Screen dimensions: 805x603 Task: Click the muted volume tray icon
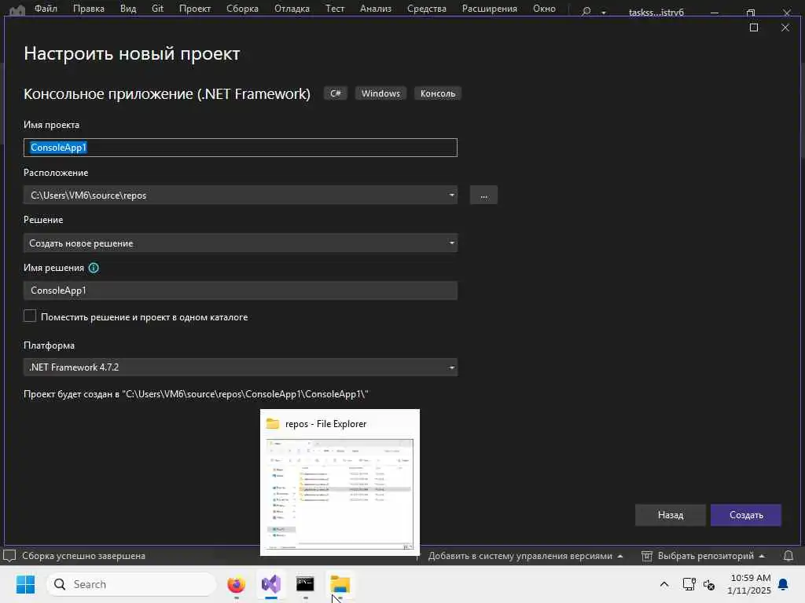709,584
